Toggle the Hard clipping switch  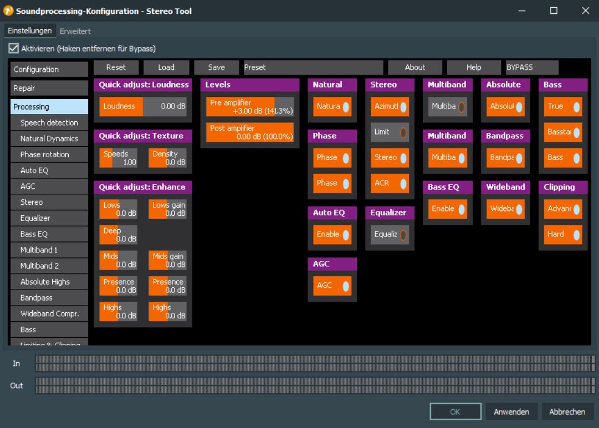[563, 235]
